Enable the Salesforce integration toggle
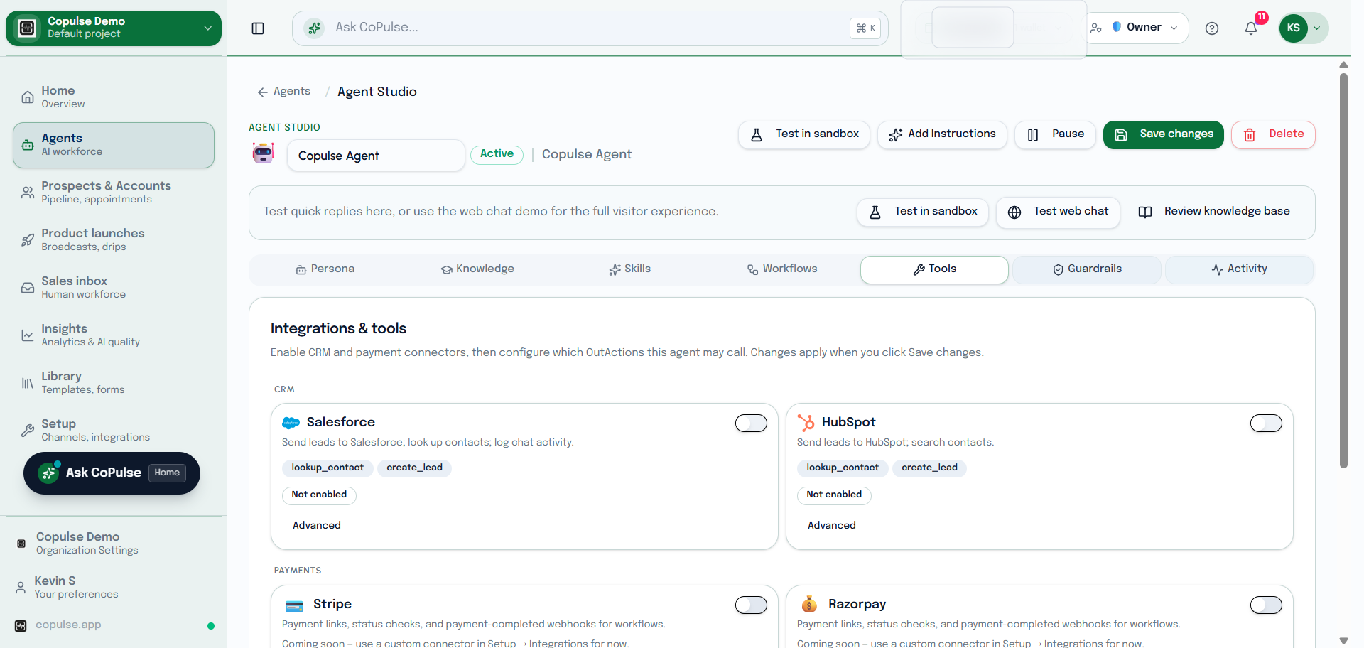The height and width of the screenshot is (648, 1364). click(751, 423)
